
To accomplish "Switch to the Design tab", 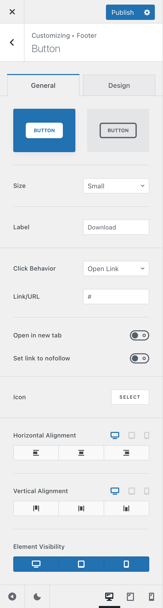I will (119, 86).
